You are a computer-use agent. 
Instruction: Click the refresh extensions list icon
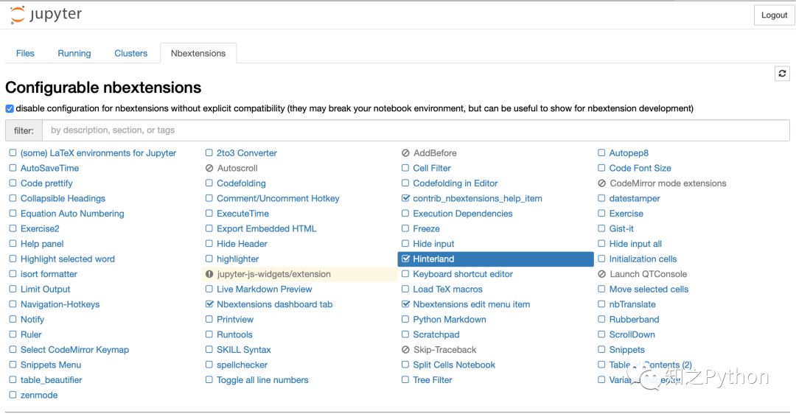(782, 74)
